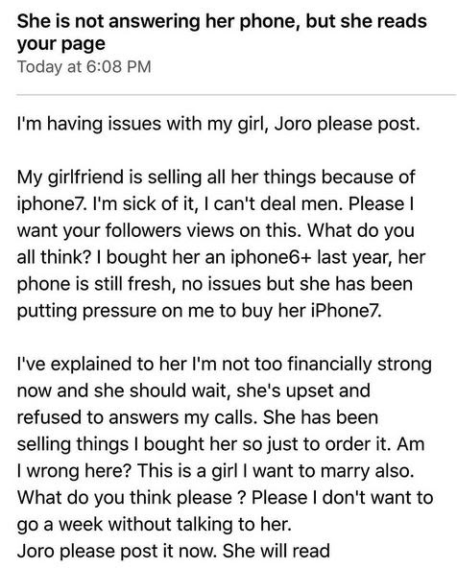Click the line "What do you think please ?"
This screenshot has height=568, width=457.
(x=225, y=497)
